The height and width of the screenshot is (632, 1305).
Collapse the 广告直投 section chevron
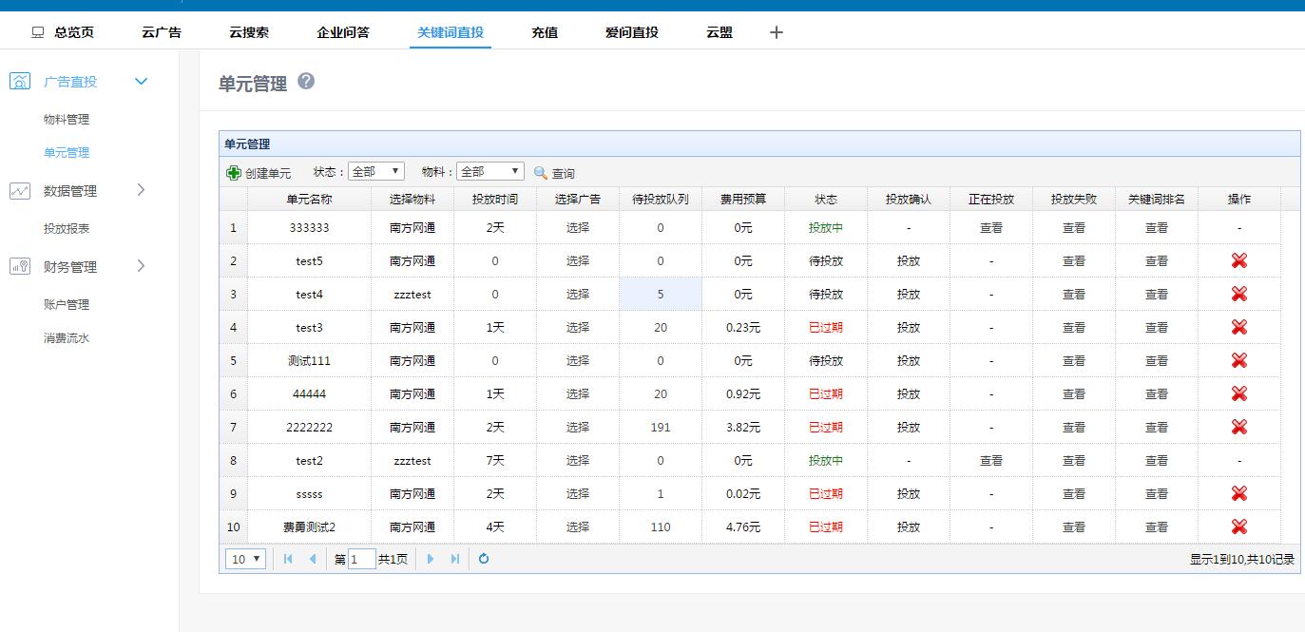pyautogui.click(x=142, y=82)
